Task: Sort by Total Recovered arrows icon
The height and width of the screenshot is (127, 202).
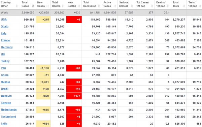Action: tap(99, 6)
